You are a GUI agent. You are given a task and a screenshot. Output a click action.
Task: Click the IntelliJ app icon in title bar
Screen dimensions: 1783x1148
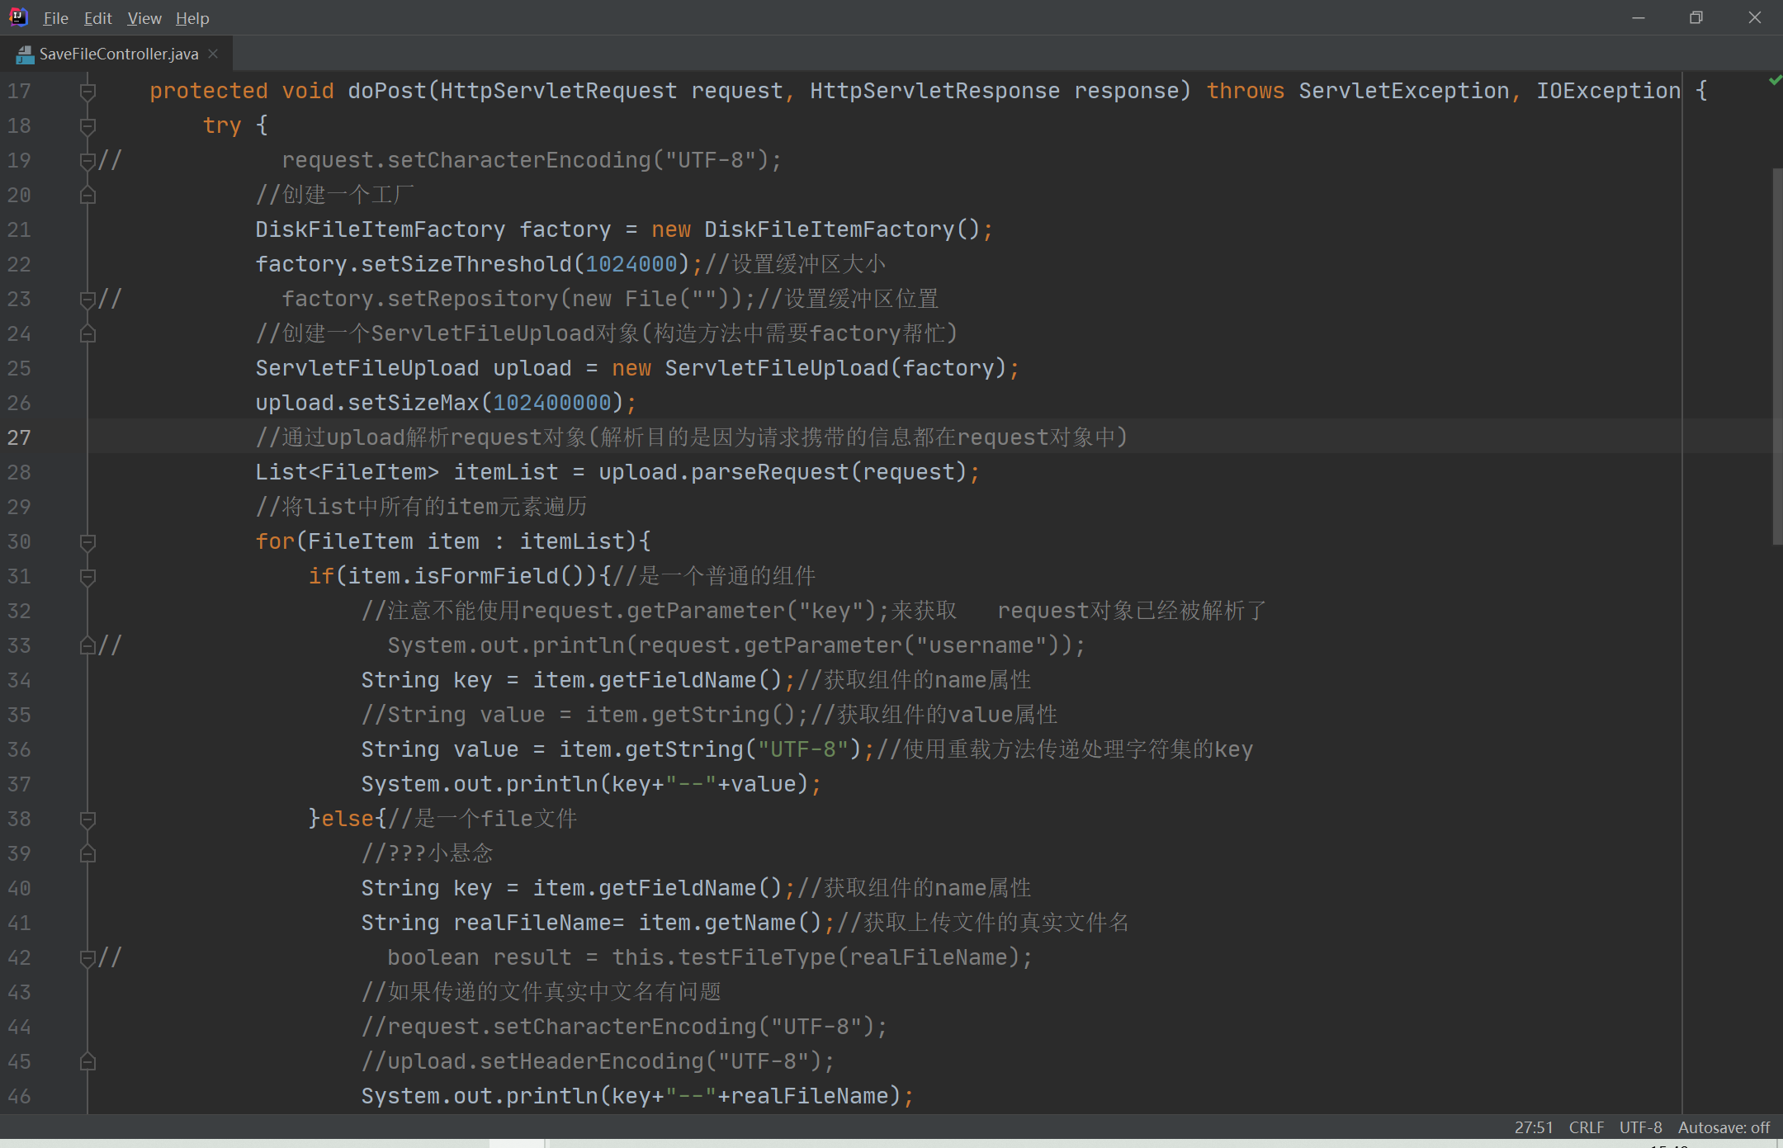tap(18, 17)
